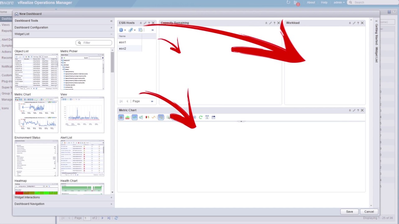Open Help for the ESXi Hosts widget

pos(149,23)
